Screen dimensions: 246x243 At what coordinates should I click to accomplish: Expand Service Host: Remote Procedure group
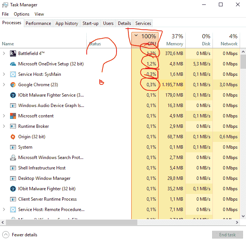(4, 210)
